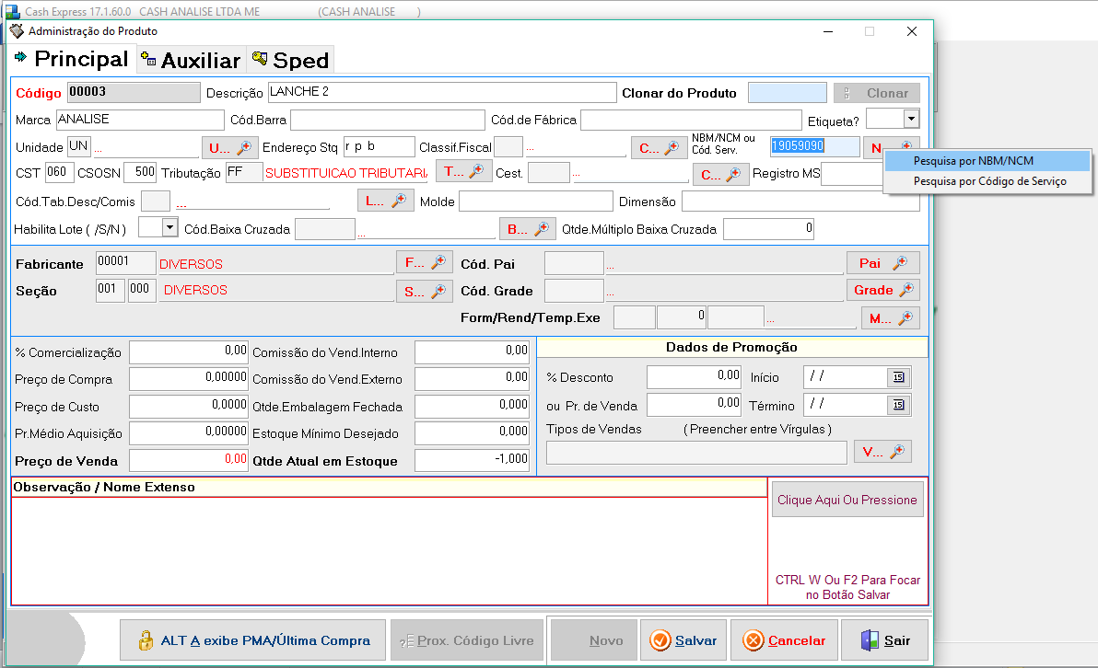The height and width of the screenshot is (668, 1098).
Task: Open calendar for promotion Início date
Action: [x=898, y=377]
